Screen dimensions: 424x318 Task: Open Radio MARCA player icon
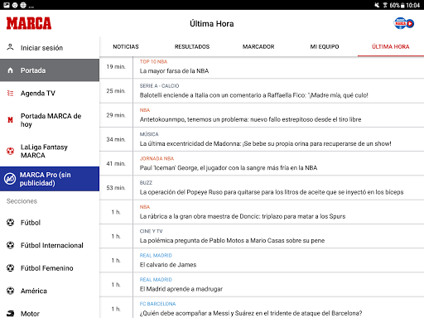coord(403,23)
